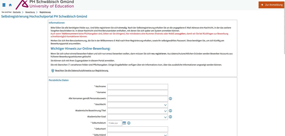This screenshot has height=136, width=285.
Task: Click the Persönliche Daten section heading
Action: (x=59, y=80)
